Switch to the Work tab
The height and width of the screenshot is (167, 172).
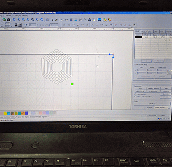click(x=138, y=31)
